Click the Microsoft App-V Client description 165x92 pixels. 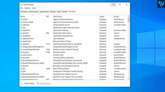pyautogui.click(x=62, y=41)
